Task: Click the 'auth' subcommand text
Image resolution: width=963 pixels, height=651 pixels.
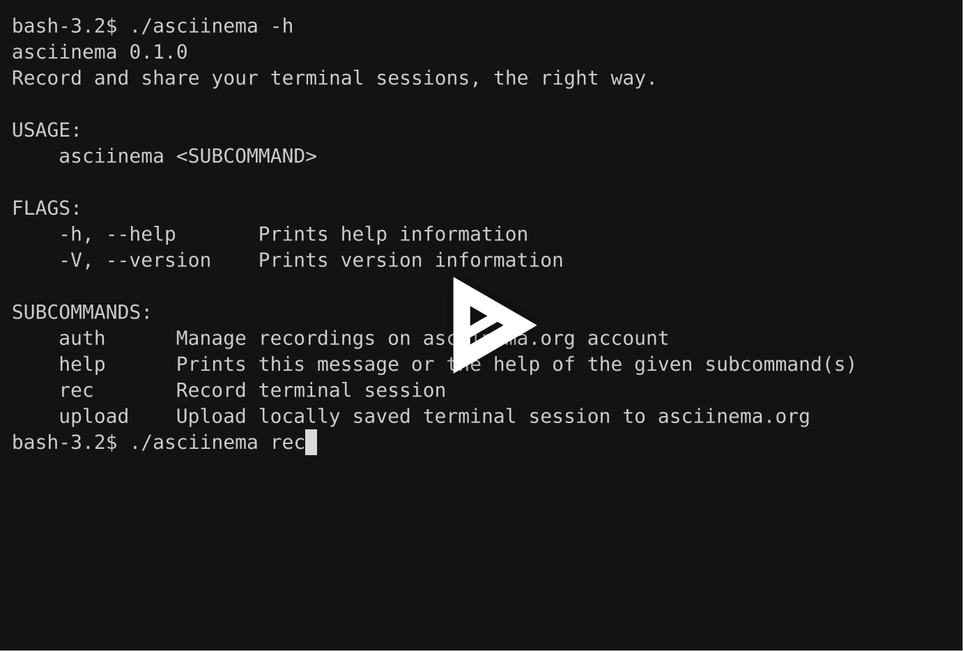Action: click(82, 338)
